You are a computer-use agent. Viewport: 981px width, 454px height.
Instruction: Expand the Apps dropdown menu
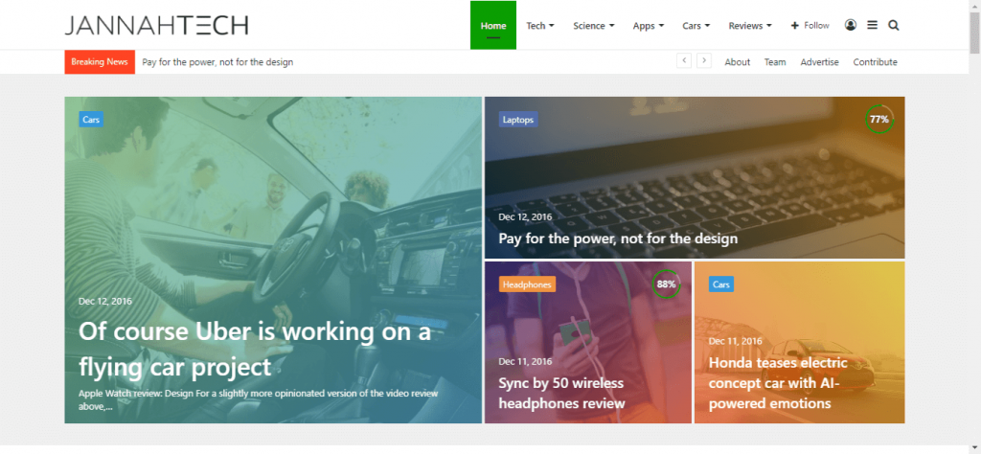[x=649, y=26]
